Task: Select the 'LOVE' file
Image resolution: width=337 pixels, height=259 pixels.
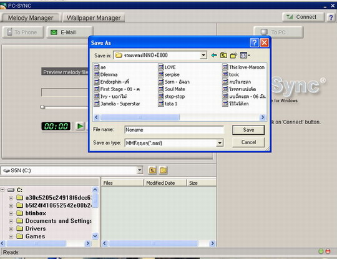Action: [x=167, y=67]
